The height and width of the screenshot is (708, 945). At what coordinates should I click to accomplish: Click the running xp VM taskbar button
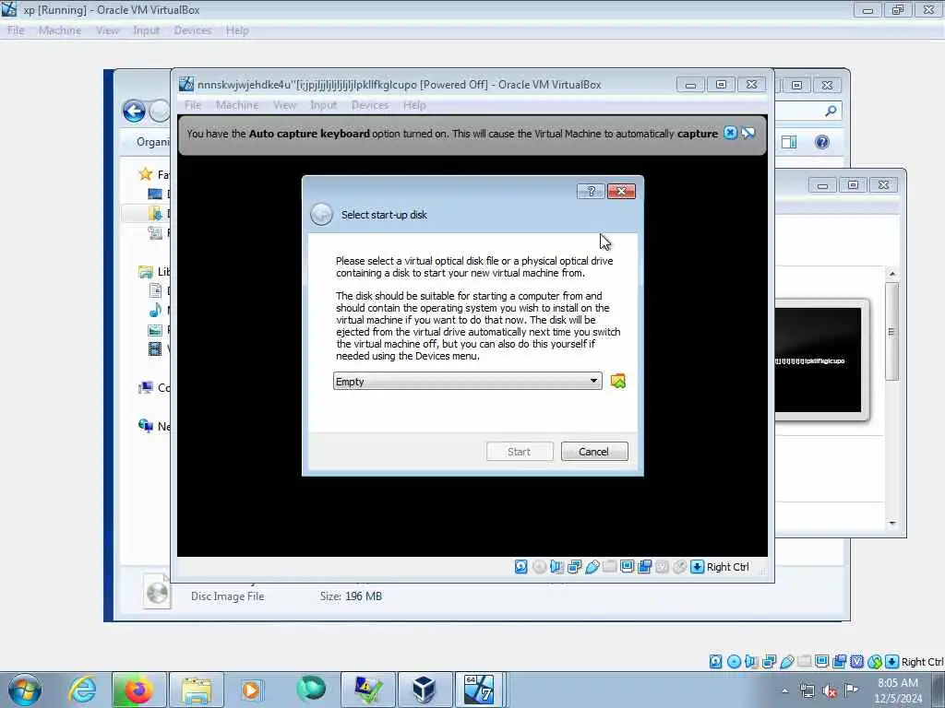tap(479, 690)
